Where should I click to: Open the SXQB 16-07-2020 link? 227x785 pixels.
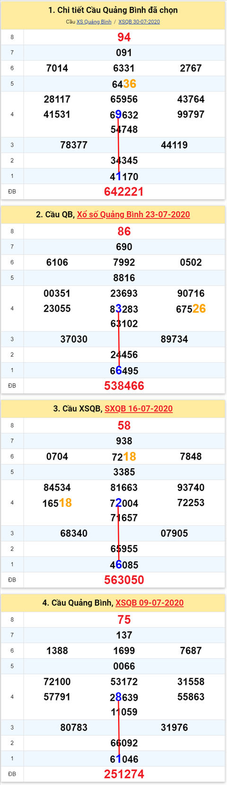click(x=139, y=409)
